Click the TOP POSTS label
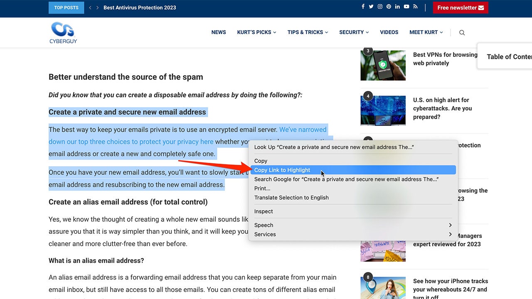Viewport: 532px width, 299px height. point(66,7)
